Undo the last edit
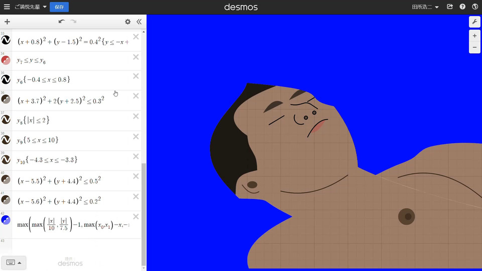This screenshot has width=482, height=271. [x=61, y=22]
